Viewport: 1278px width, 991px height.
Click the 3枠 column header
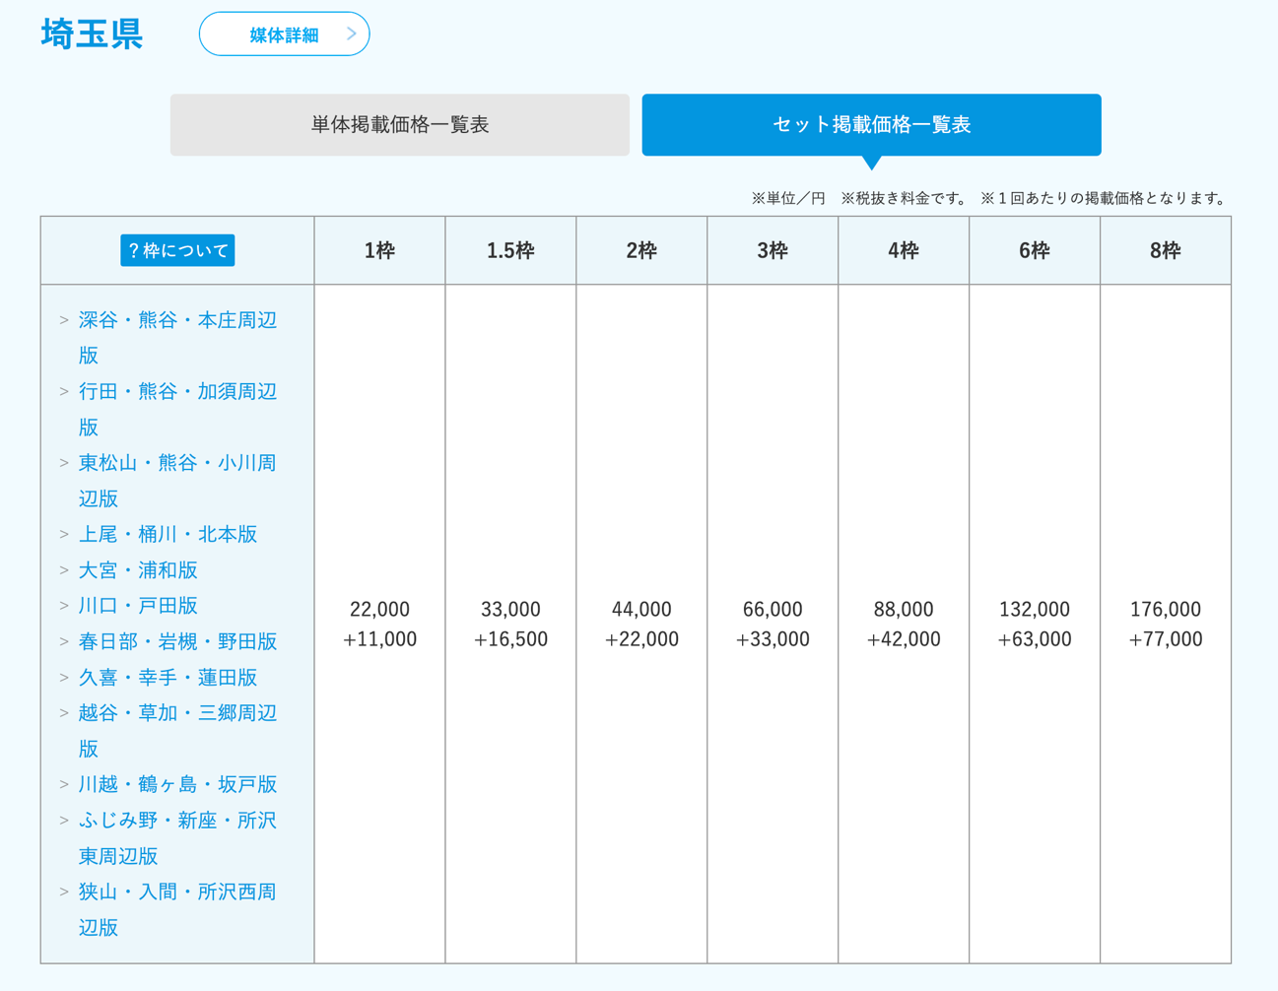click(773, 251)
